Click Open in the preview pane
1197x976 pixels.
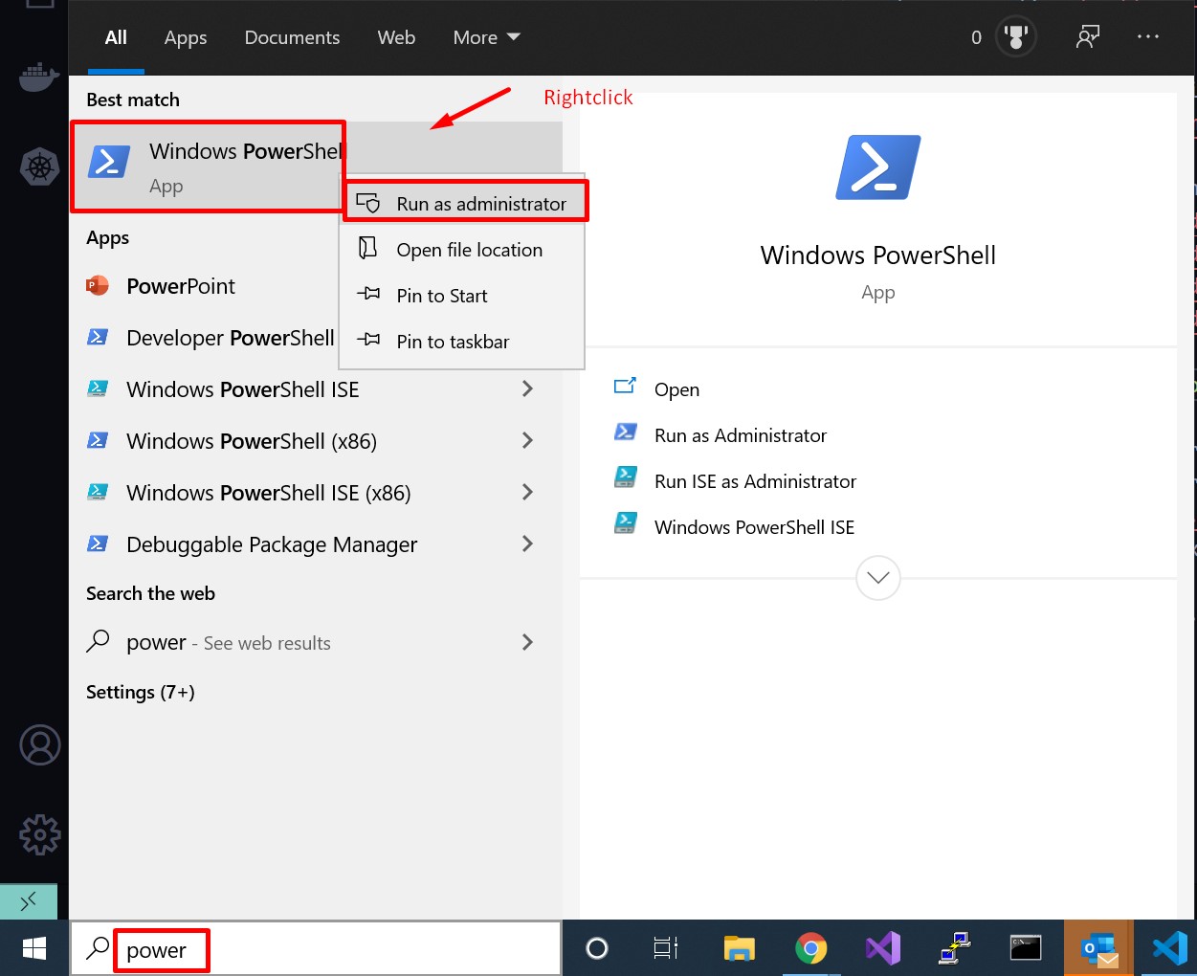pos(676,389)
